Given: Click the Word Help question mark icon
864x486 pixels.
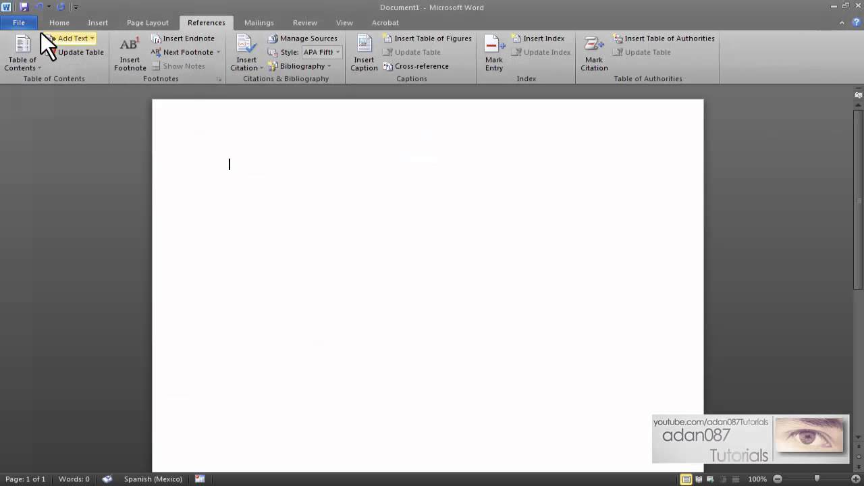Looking at the screenshot, I should click(x=856, y=22).
